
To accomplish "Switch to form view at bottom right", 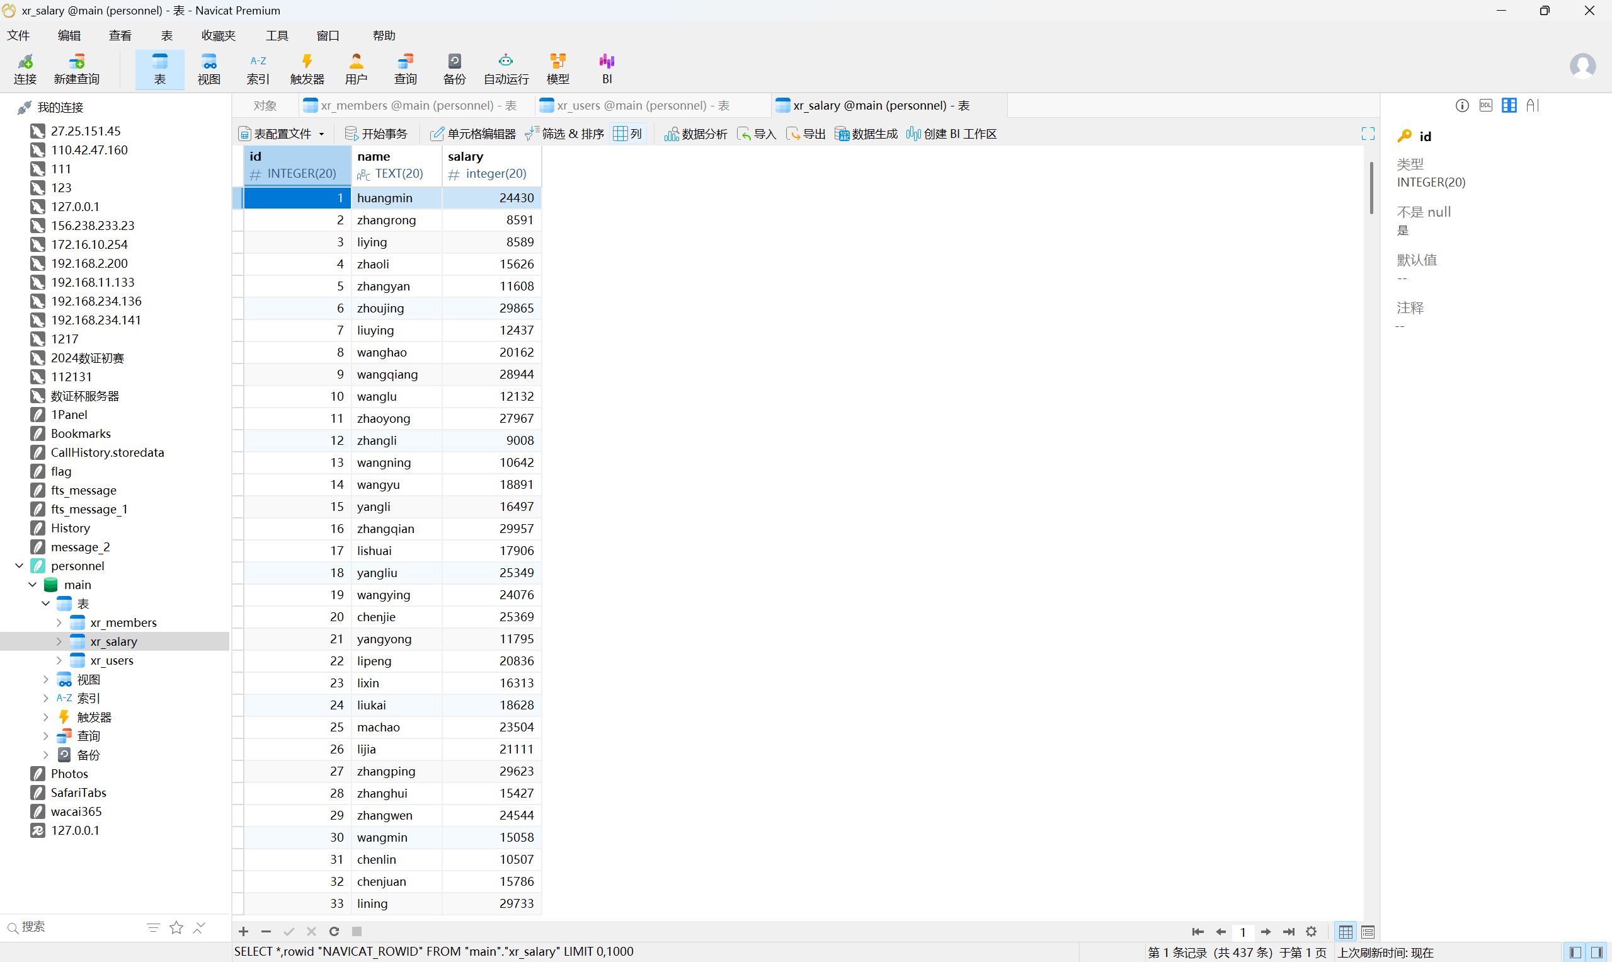I will pos(1368,932).
